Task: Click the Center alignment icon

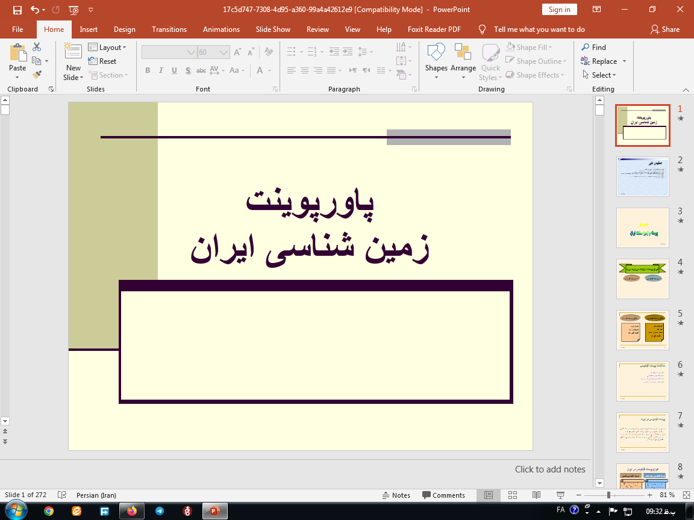Action: [304, 70]
